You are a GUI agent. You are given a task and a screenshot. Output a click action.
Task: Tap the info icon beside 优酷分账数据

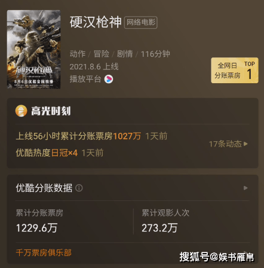[79, 188]
